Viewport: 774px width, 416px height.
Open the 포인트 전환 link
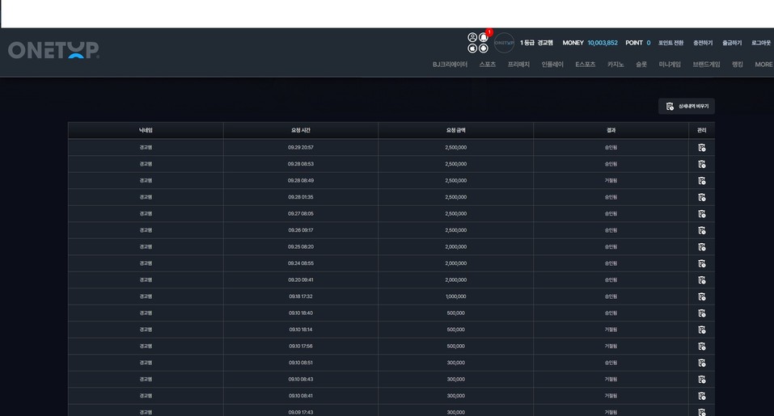(670, 43)
